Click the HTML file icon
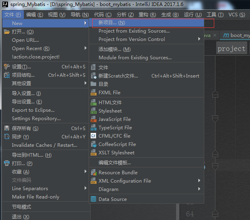 click(x=93, y=102)
